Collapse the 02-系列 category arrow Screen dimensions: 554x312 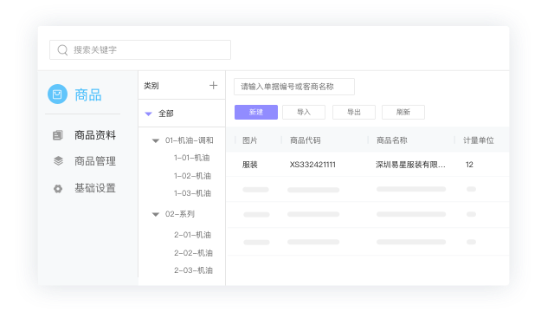tap(156, 214)
